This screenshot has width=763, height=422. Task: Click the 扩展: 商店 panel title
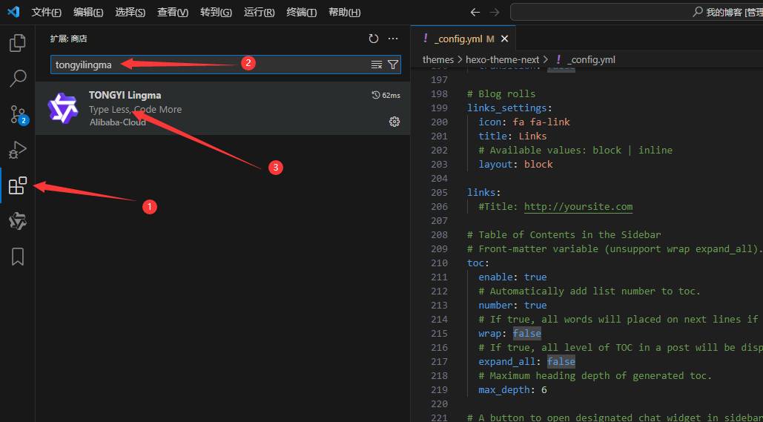coord(69,39)
